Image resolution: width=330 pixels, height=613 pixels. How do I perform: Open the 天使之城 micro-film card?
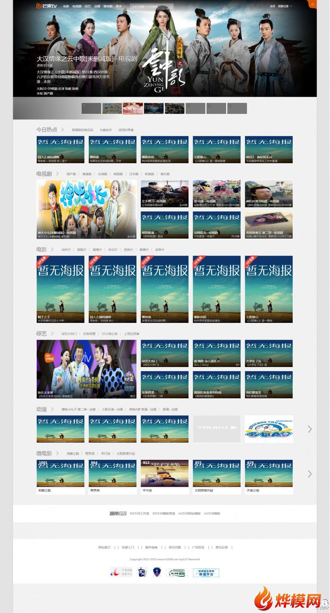pyautogui.click(x=269, y=477)
